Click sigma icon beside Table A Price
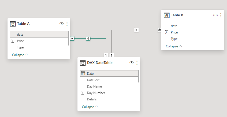The image size is (227, 117). click(13, 41)
